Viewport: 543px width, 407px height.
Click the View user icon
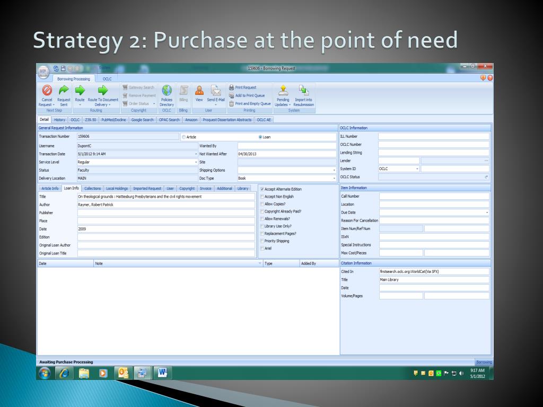[x=199, y=90]
